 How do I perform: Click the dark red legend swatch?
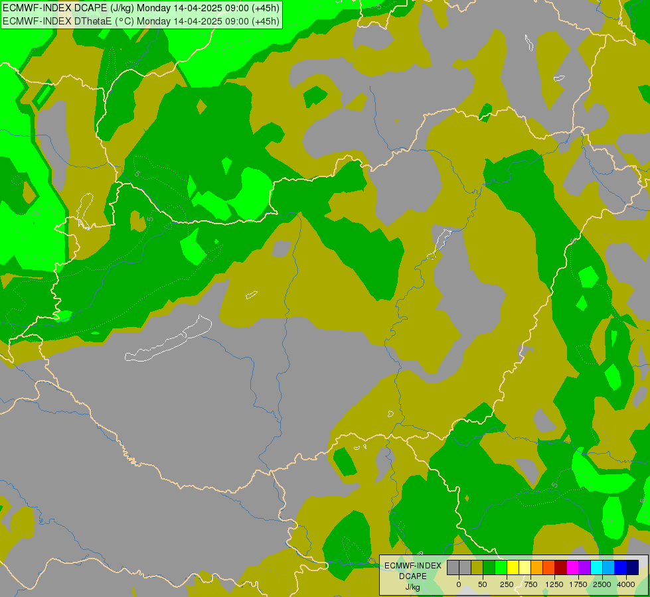click(x=560, y=568)
